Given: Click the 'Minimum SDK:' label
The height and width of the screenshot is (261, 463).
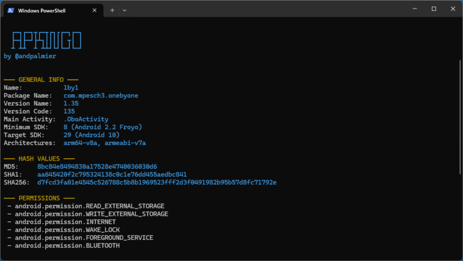Looking at the screenshot, I should click(26, 127).
